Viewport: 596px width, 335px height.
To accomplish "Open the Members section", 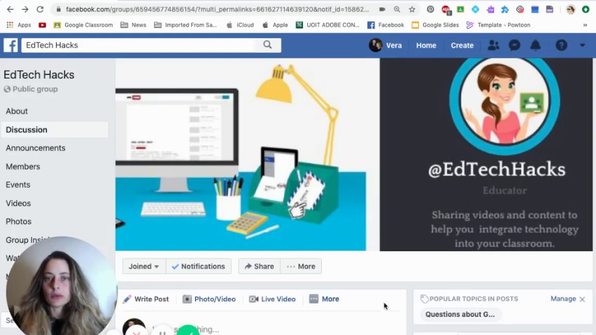I will tap(23, 167).
